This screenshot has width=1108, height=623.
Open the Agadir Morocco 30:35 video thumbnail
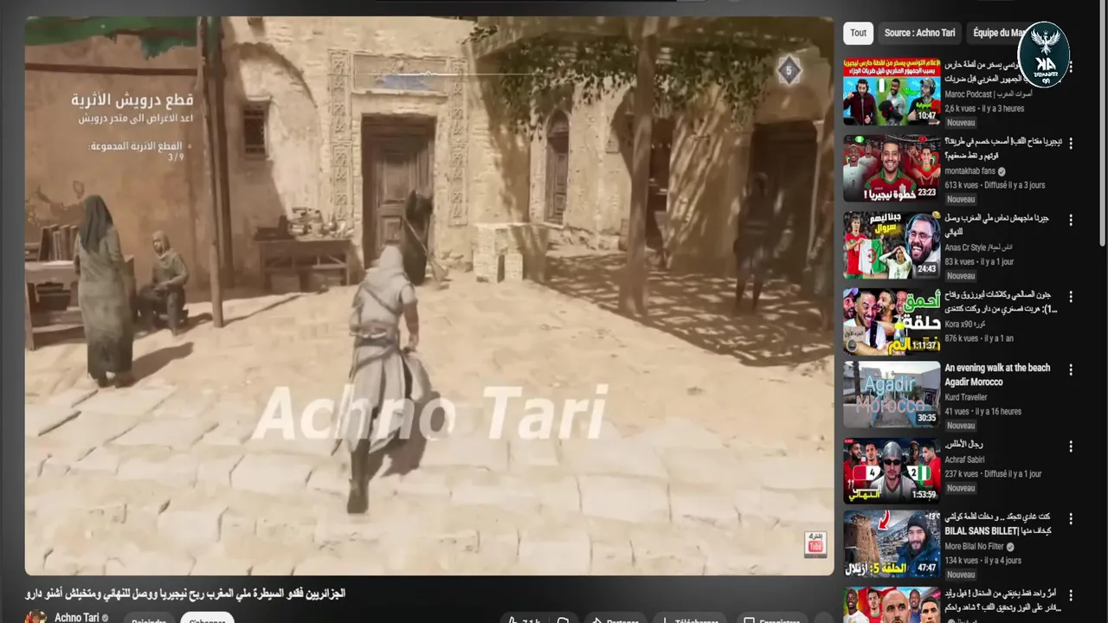892,395
